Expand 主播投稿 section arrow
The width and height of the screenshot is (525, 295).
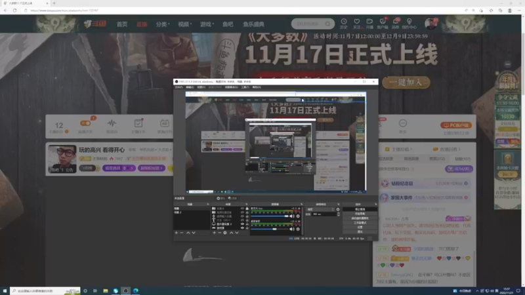coord(411,149)
